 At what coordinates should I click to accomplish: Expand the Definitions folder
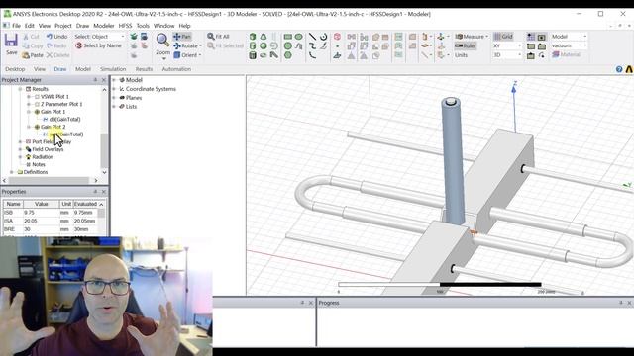pyautogui.click(x=11, y=172)
